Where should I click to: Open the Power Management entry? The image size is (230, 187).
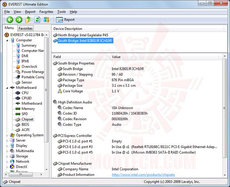[x=33, y=72]
